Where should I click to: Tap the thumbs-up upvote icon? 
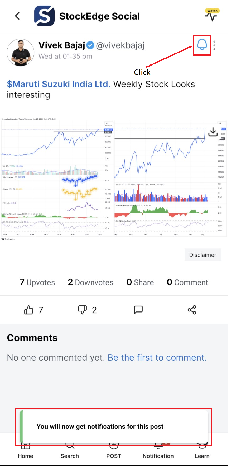[x=29, y=310]
